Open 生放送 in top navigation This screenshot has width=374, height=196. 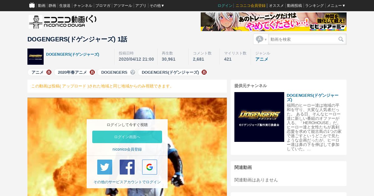click(x=65, y=6)
